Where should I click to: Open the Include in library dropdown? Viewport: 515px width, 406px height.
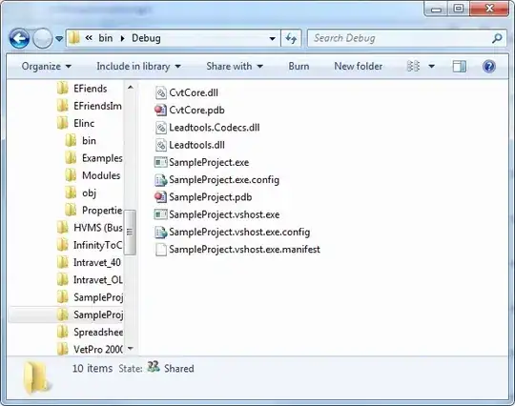[x=138, y=67]
